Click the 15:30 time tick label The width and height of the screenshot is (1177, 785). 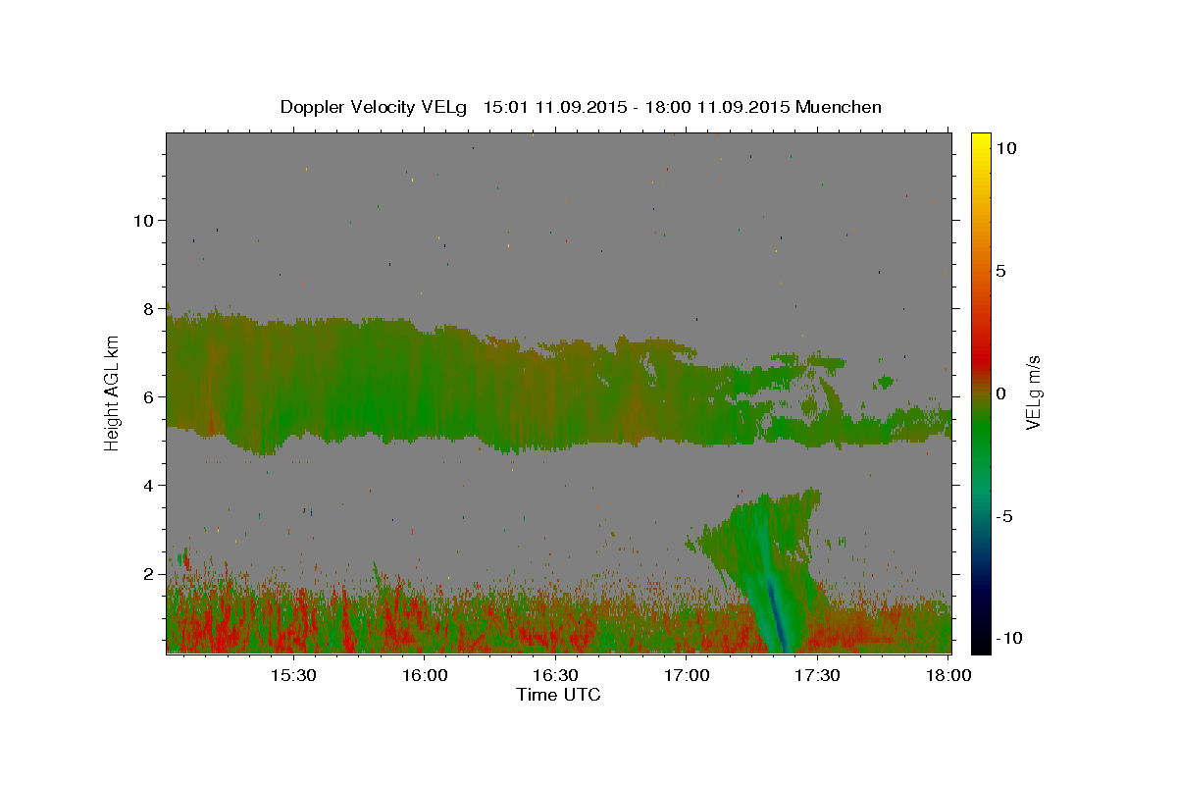point(293,676)
